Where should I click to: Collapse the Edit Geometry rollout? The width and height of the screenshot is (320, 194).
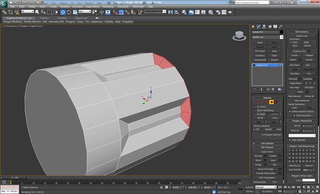coord(302,32)
